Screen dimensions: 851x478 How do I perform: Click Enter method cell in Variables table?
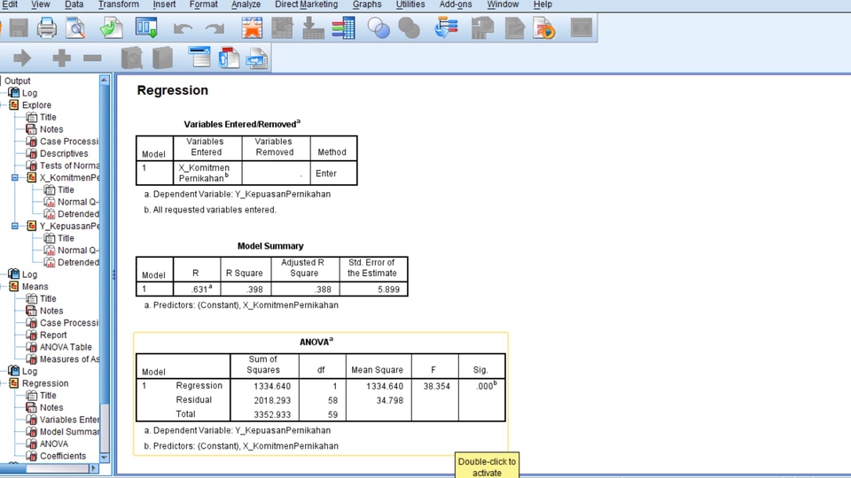point(326,173)
